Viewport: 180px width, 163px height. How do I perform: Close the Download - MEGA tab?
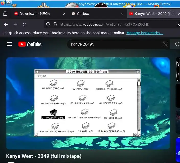pyautogui.click(x=64, y=14)
